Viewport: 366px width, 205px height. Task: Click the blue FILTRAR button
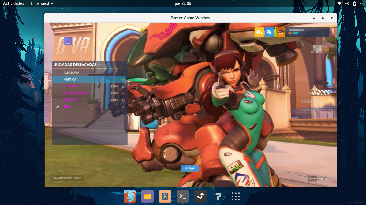[x=190, y=168]
